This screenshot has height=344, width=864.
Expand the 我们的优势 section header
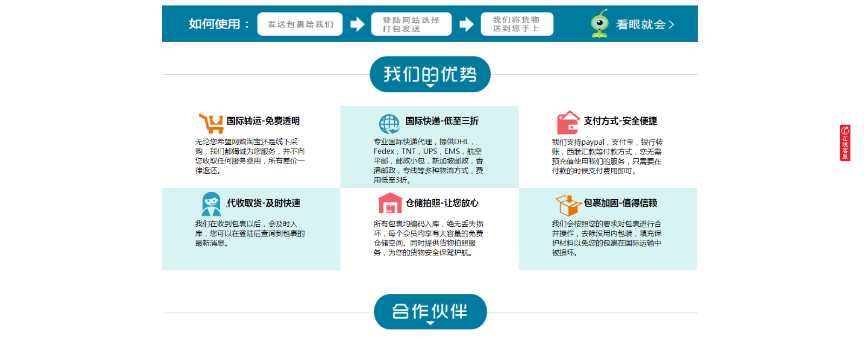(430, 75)
